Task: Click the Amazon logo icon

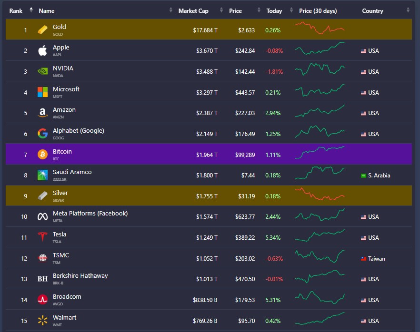Action: (42, 113)
